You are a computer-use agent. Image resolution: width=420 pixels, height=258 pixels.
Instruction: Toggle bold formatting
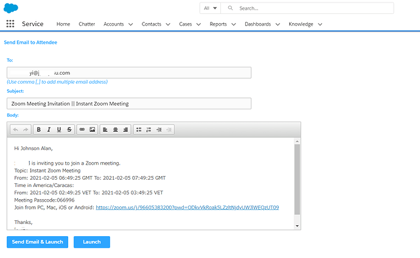click(38, 129)
